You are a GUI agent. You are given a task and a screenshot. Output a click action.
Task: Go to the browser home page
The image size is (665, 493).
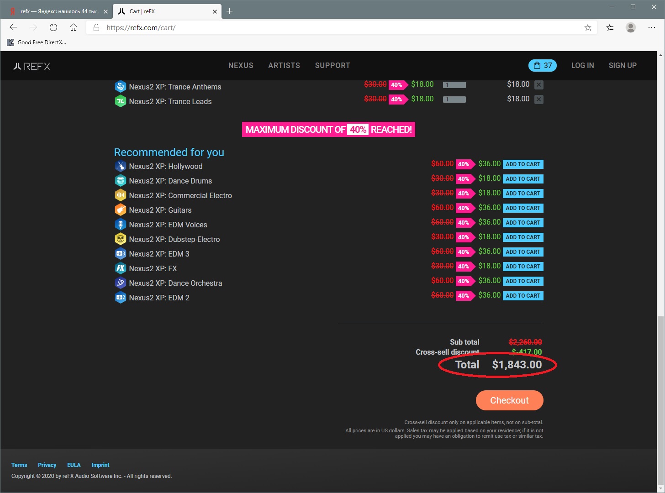coord(74,27)
